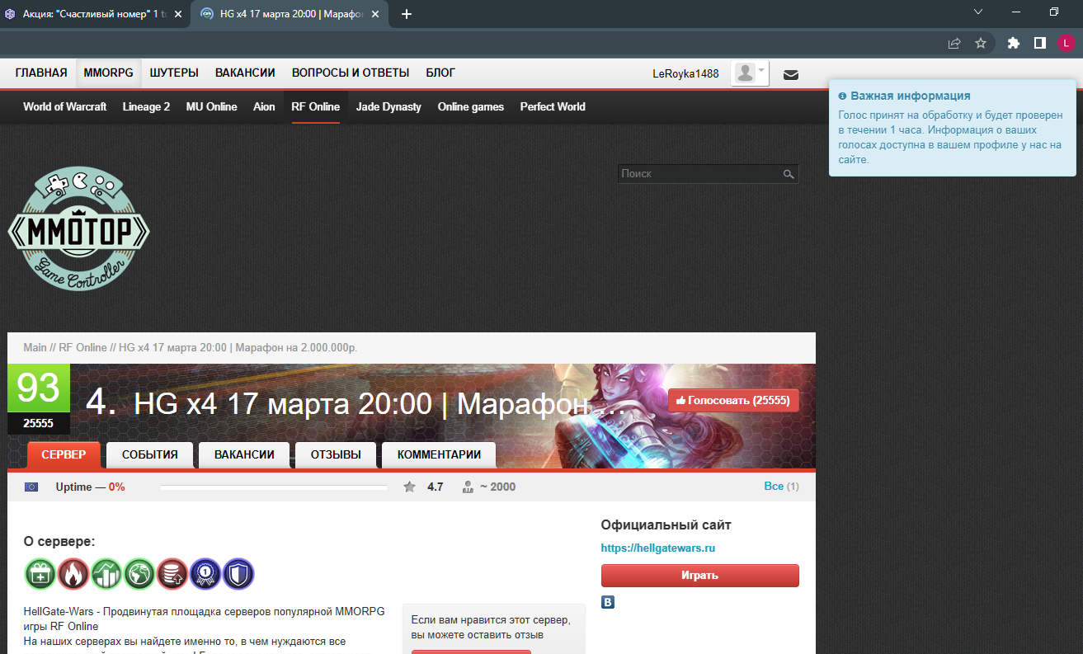Screen dimensions: 1083x654
Task: Select MMORPG in top menu
Action: (x=108, y=73)
